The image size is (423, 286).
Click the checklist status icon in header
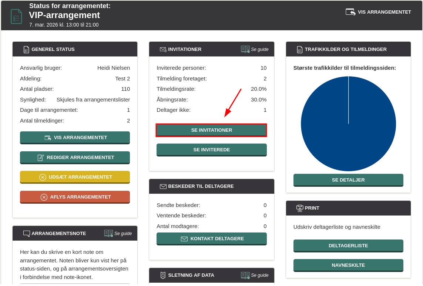[16, 17]
